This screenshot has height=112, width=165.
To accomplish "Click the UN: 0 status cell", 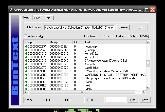I will 73,100.
